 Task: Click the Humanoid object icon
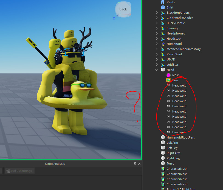click(163, 44)
